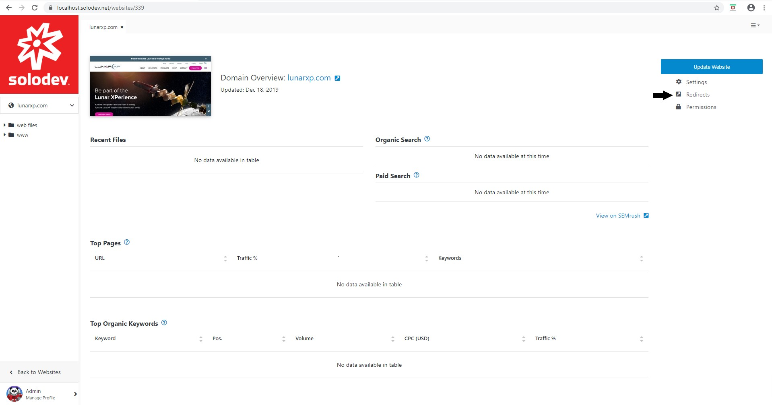The height and width of the screenshot is (405, 772).
Task: Open the hamburger menu at top right
Action: coord(755,25)
